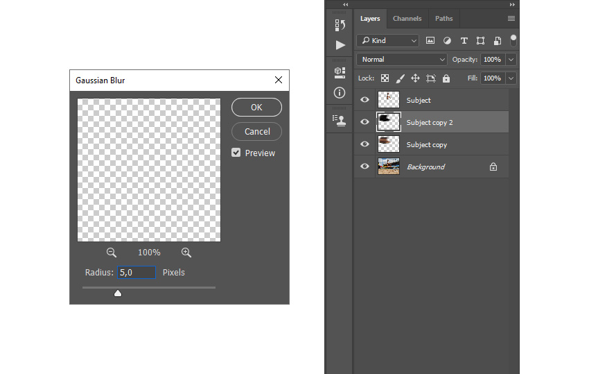Switch to the Layers tab
This screenshot has width=589, height=374.
pos(370,19)
